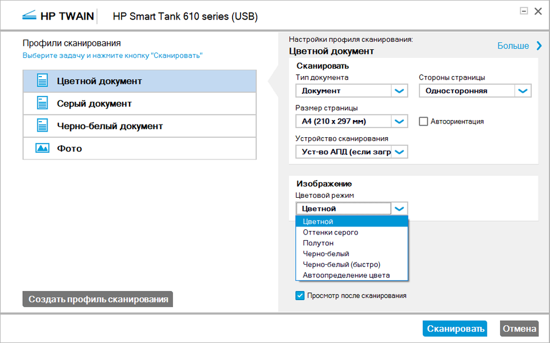Click the black-and-white document profile icon
Screen dimensions: 550x343
coord(42,126)
